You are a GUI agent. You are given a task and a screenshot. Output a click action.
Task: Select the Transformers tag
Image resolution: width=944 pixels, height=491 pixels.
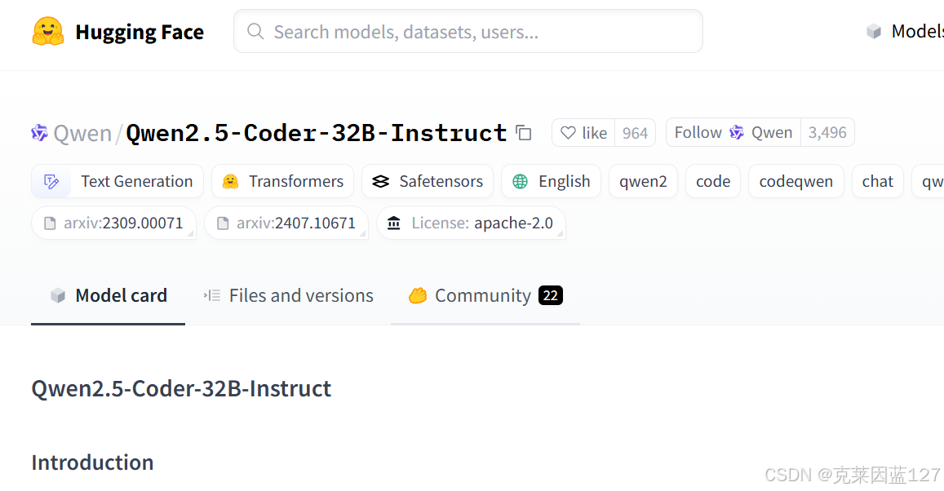click(x=282, y=181)
